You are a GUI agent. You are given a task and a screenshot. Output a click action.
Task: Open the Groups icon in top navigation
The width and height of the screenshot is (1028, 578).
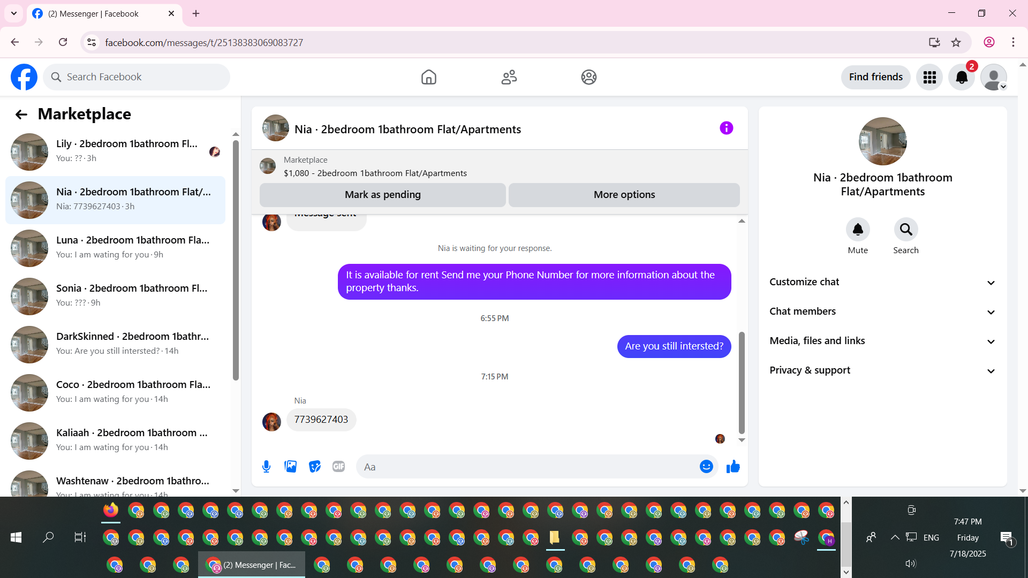[x=589, y=77]
